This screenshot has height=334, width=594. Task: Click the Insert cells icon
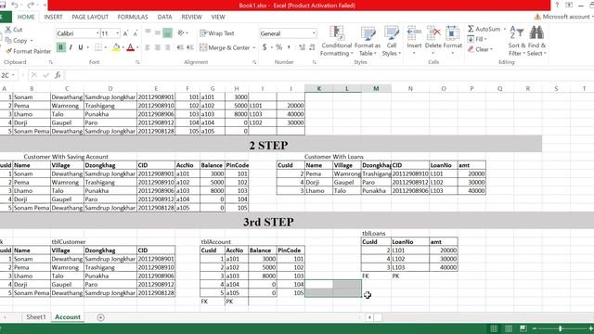(x=414, y=34)
